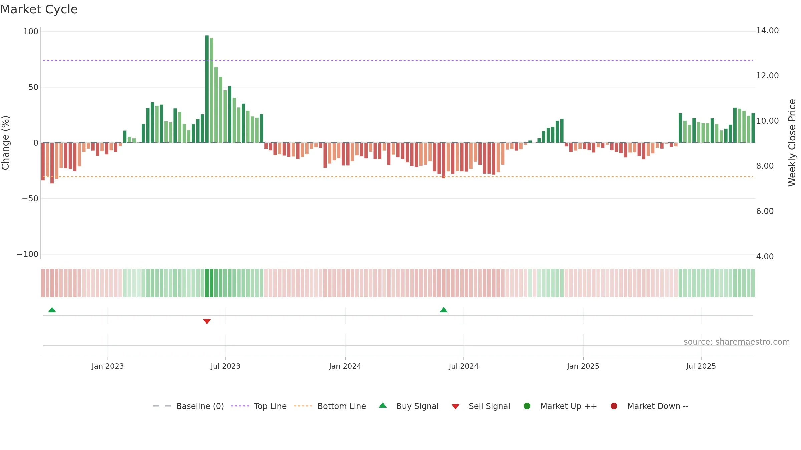Select the buy signal marker before Jan 2023
The height and width of the screenshot is (450, 801).
[52, 310]
